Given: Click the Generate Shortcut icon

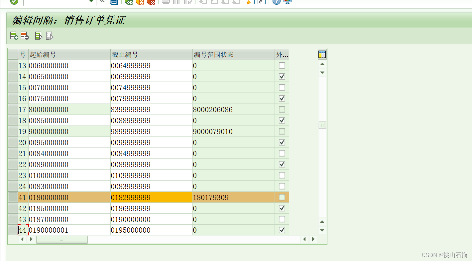Looking at the screenshot, I should coord(261,2).
